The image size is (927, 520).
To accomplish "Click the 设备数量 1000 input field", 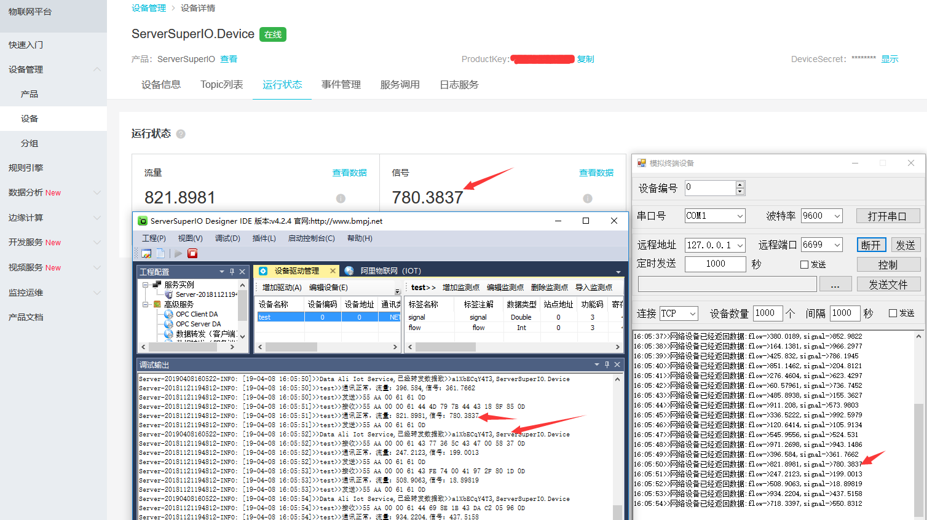I will pos(768,313).
